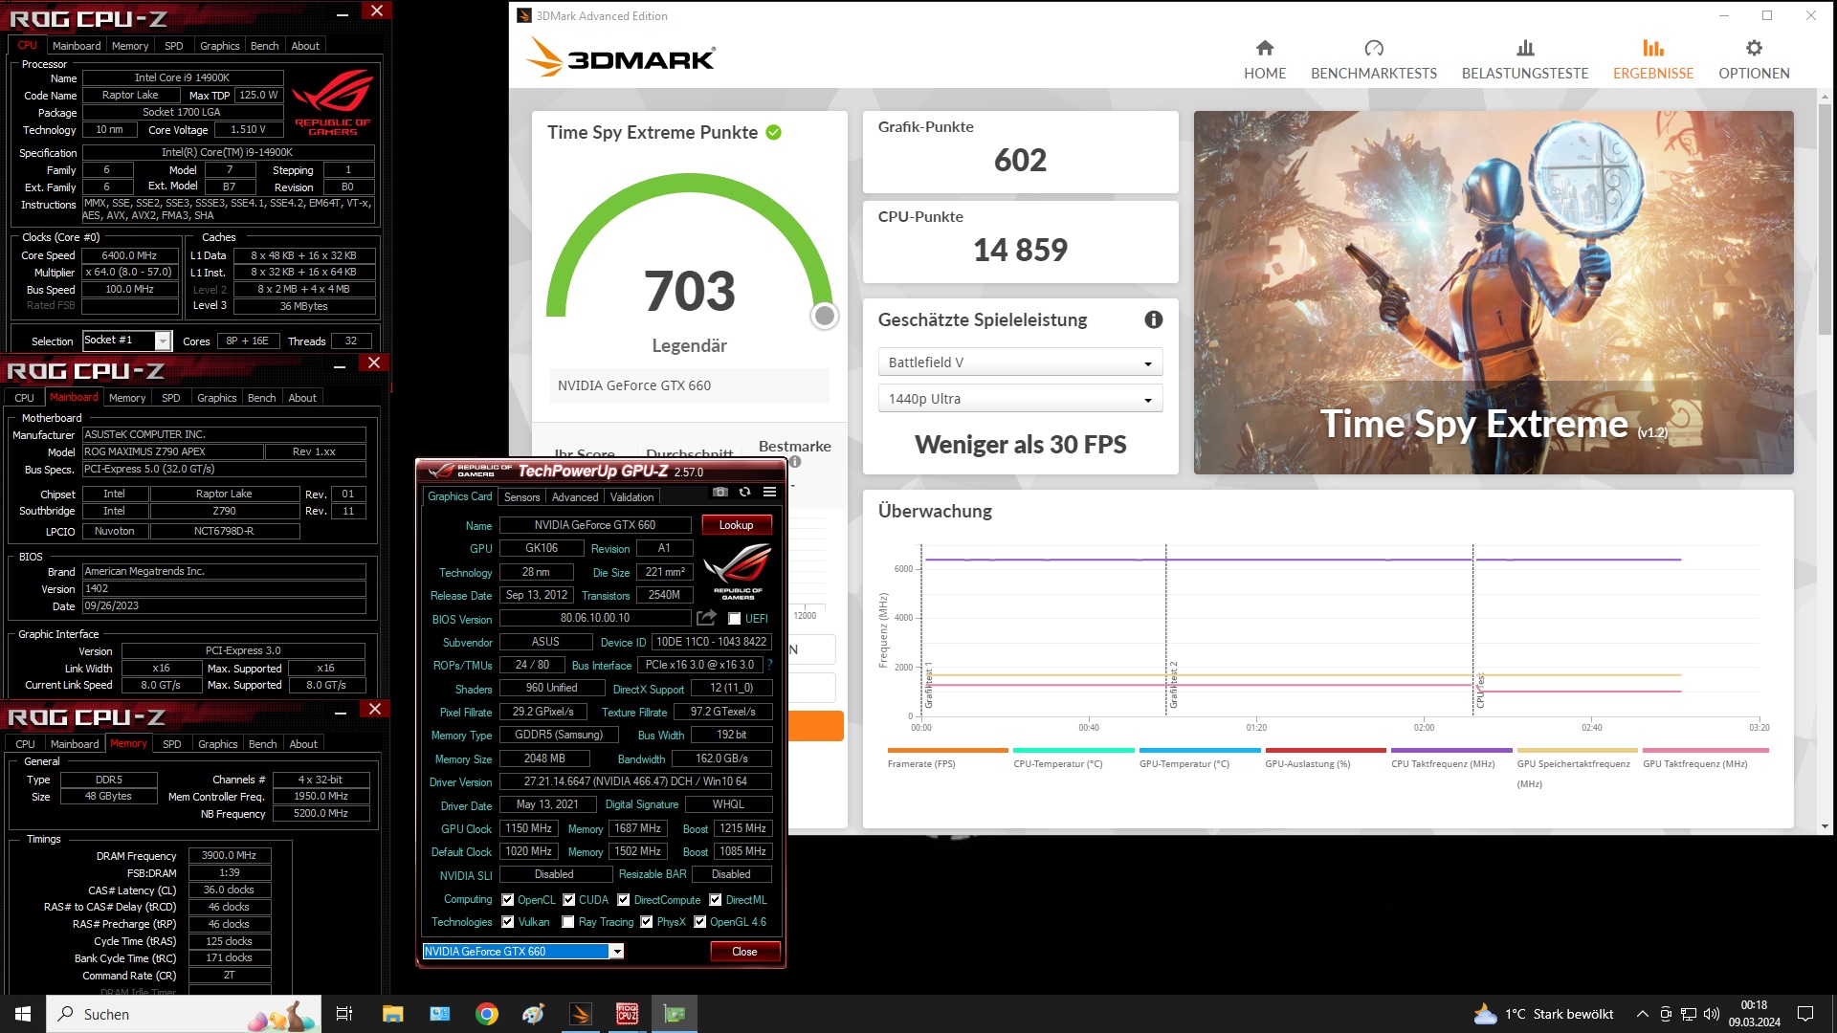Viewport: 1837px width, 1033px height.
Task: Click the BIOS export share icon in GPU-Z
Action: pos(706,618)
